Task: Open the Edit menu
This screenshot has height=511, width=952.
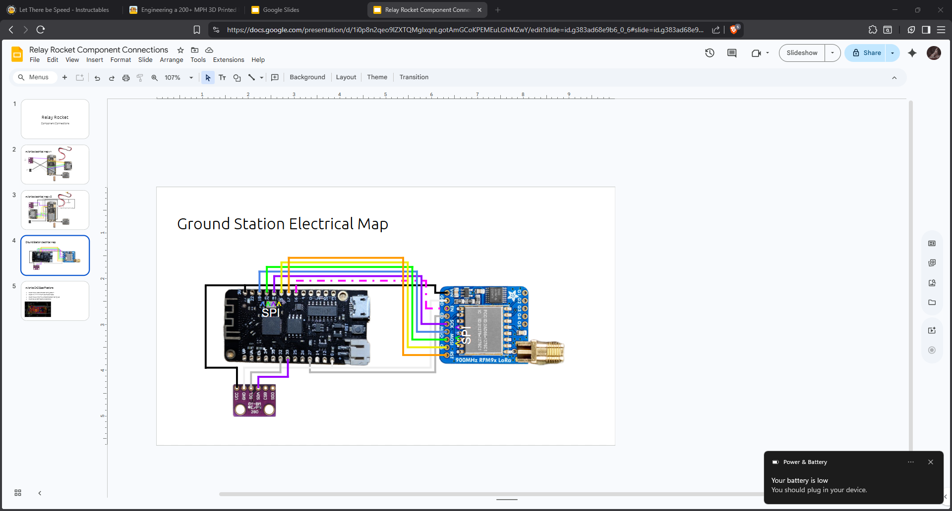Action: (x=53, y=60)
